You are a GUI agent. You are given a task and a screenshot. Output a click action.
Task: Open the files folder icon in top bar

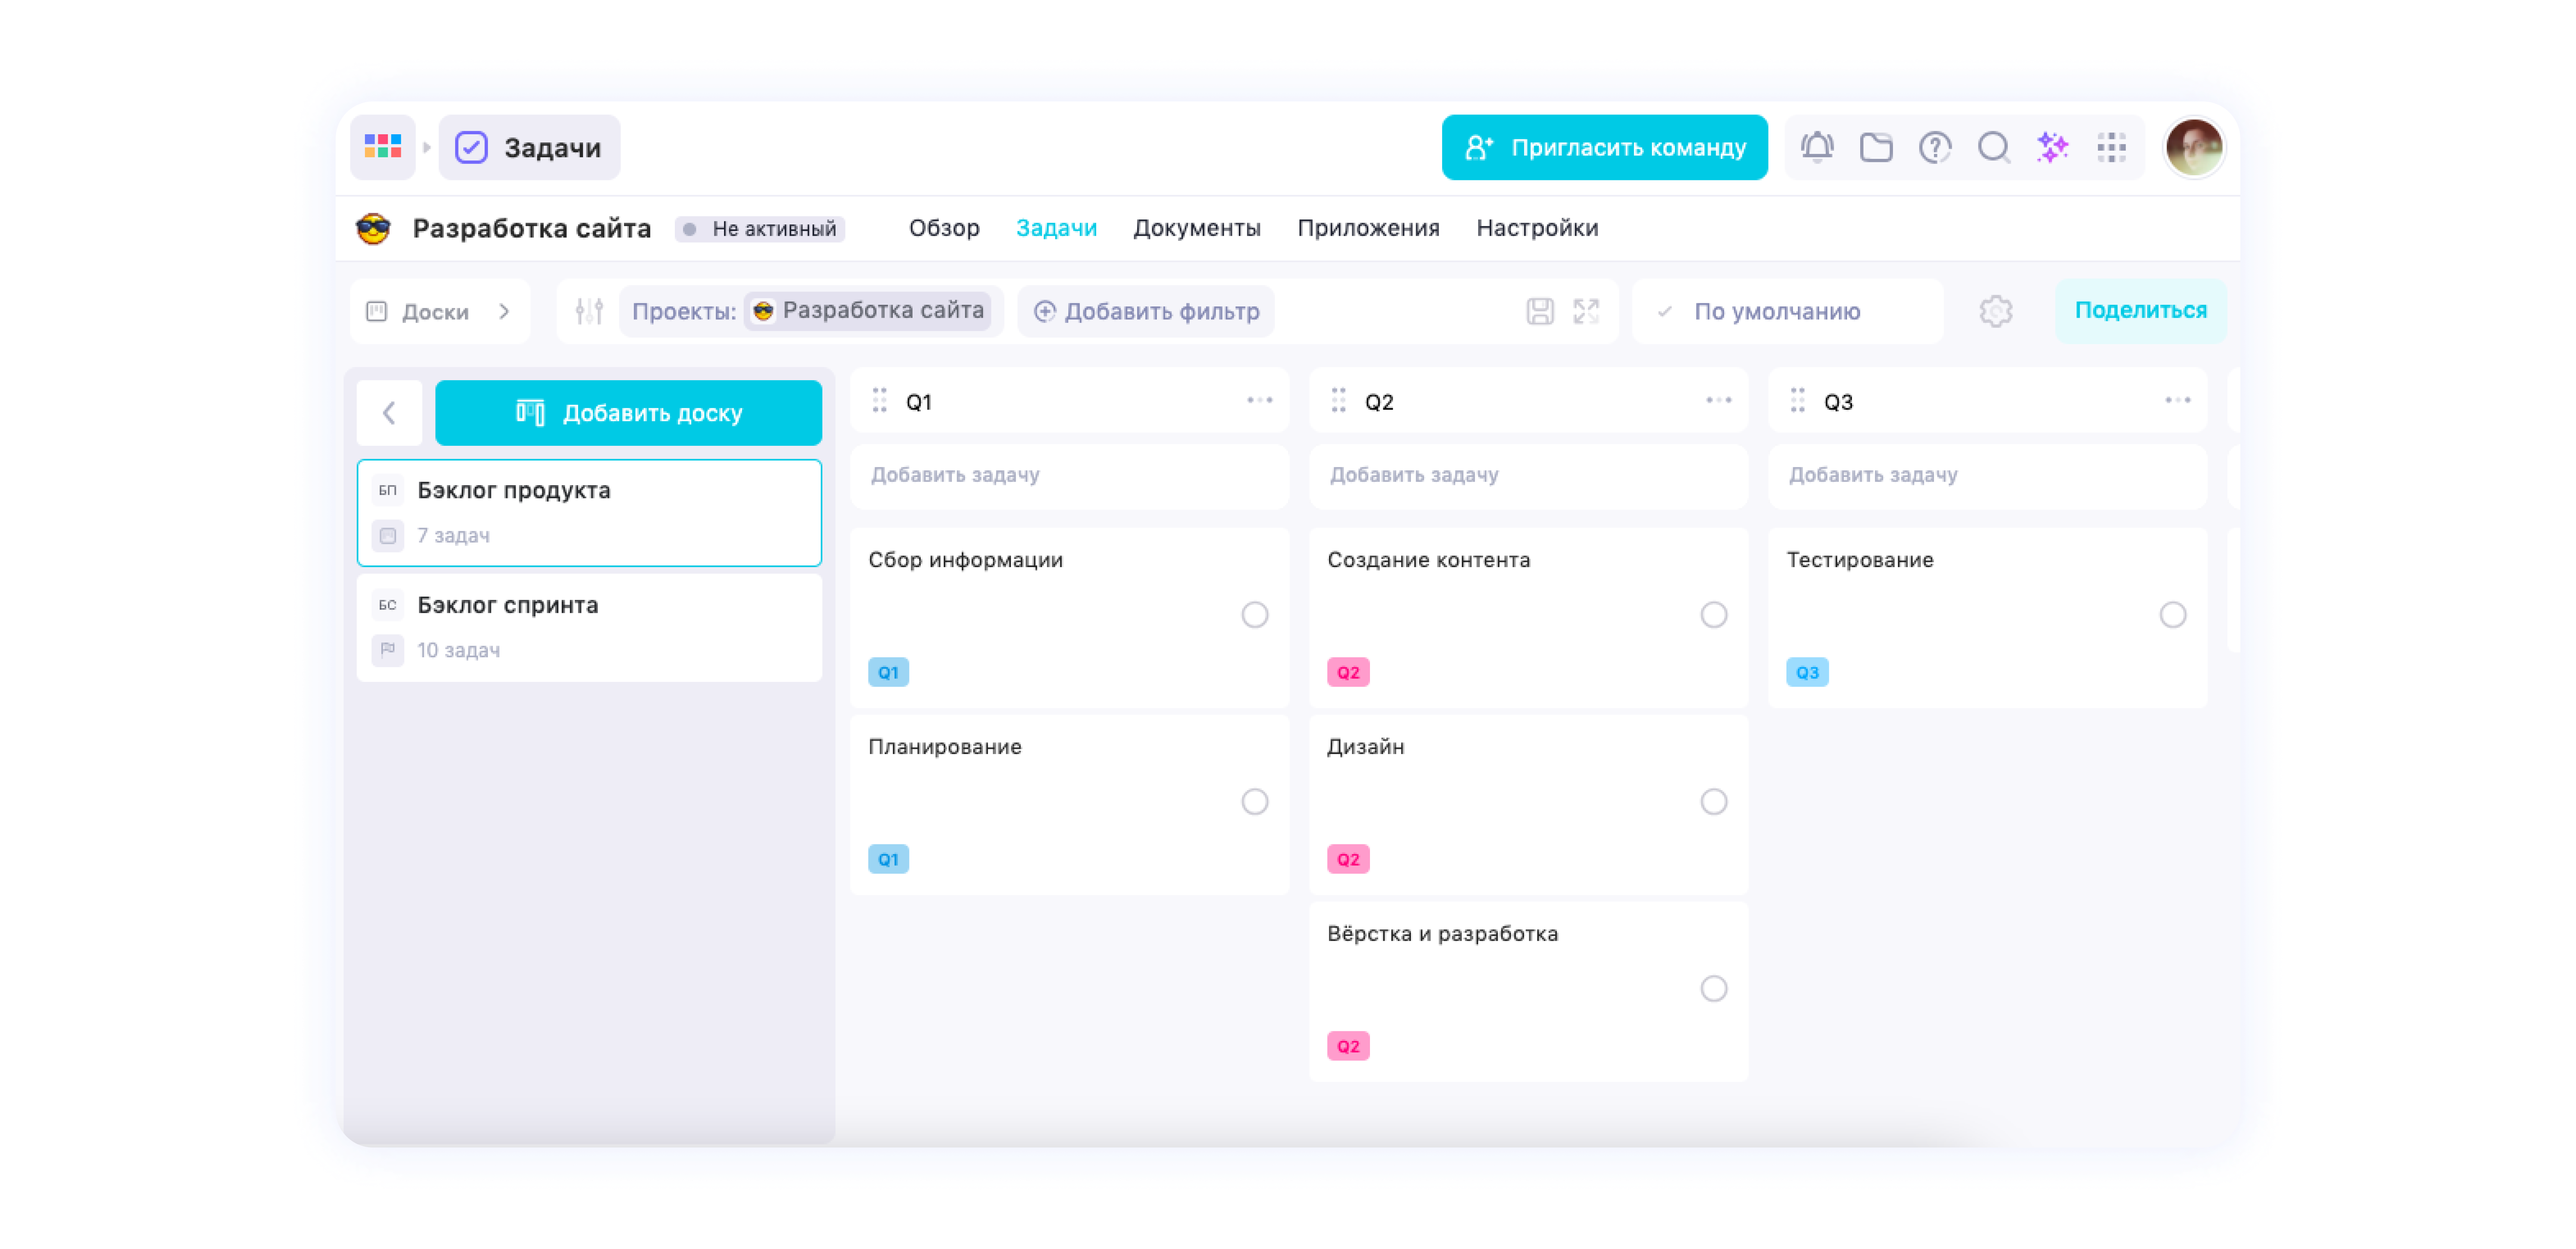[x=1877, y=147]
